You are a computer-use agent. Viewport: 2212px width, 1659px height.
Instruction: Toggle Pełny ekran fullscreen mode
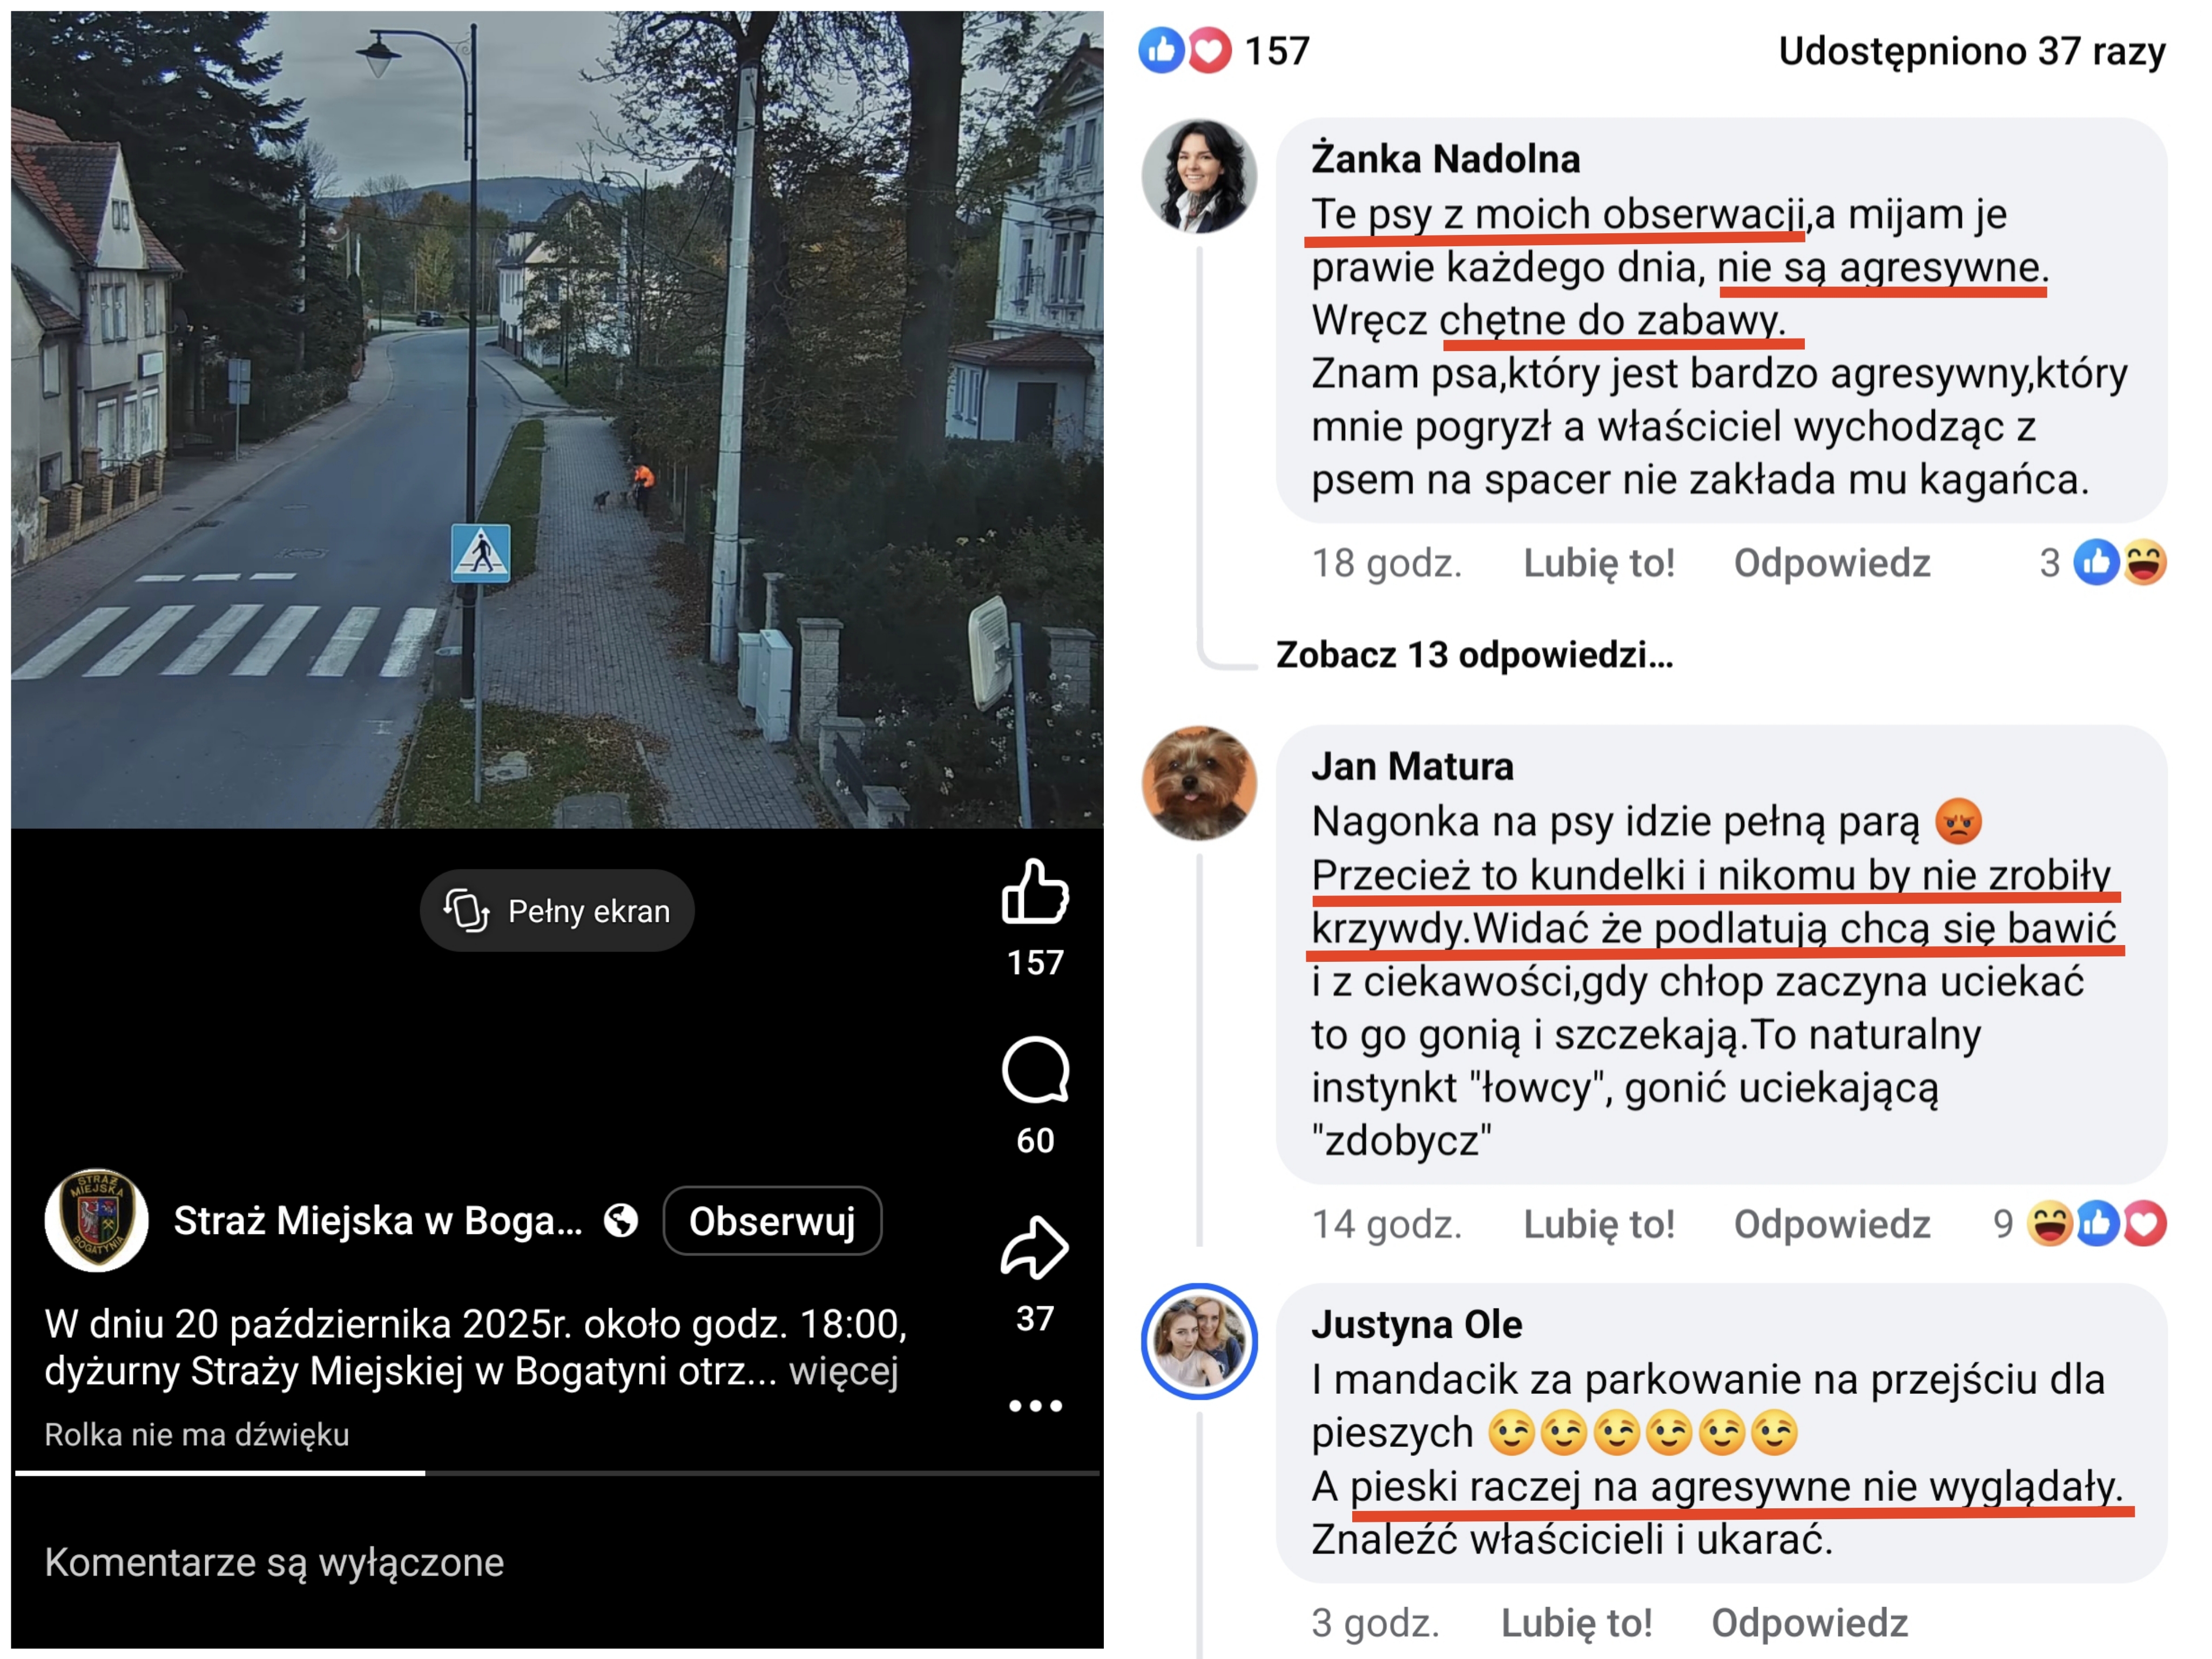click(557, 910)
